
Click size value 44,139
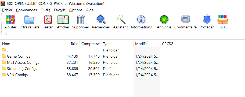click(x=72, y=56)
